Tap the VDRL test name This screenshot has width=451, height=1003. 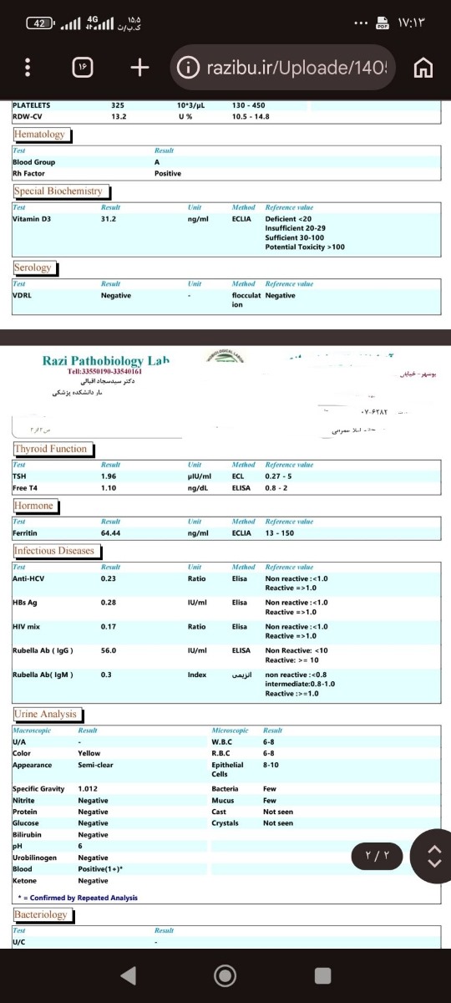click(x=22, y=295)
